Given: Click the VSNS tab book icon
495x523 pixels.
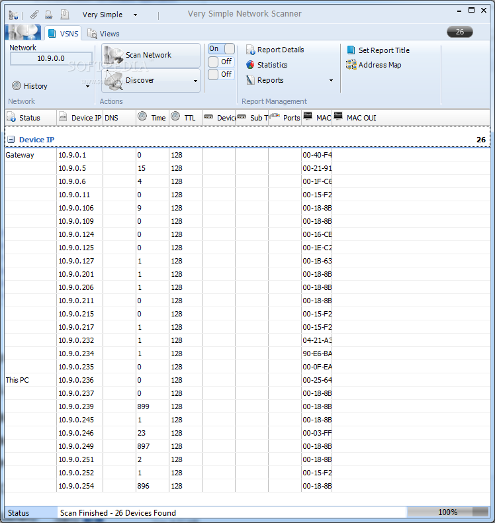Looking at the screenshot, I should click(x=52, y=33).
